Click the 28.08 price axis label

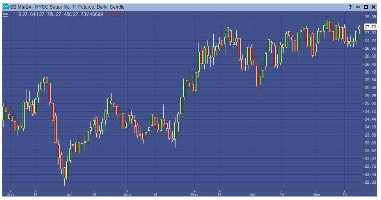370,17
